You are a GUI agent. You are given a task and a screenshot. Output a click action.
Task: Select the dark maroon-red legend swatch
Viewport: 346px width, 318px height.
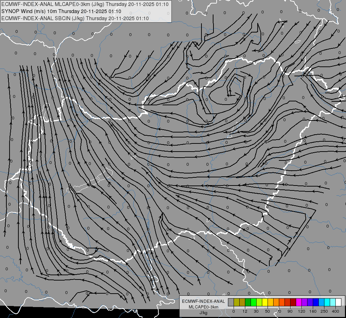tap(293, 302)
